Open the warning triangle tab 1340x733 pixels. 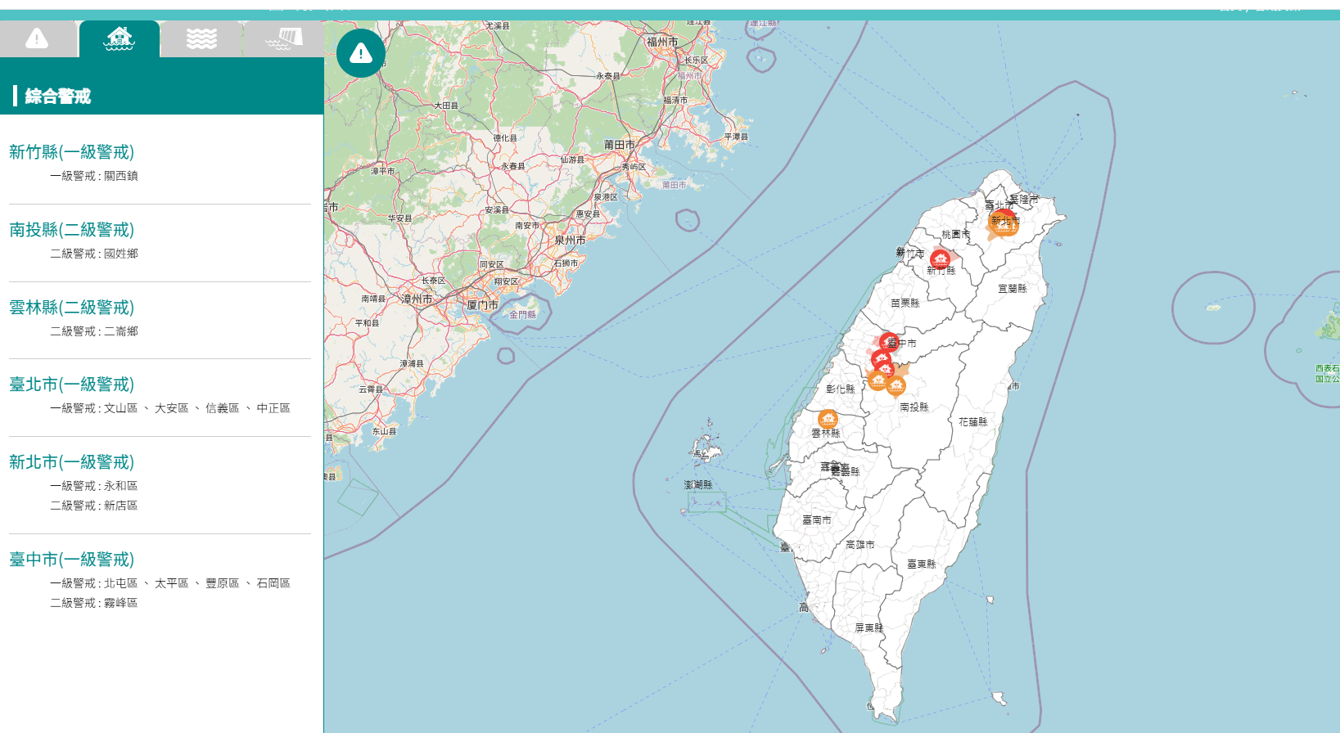(x=37, y=38)
